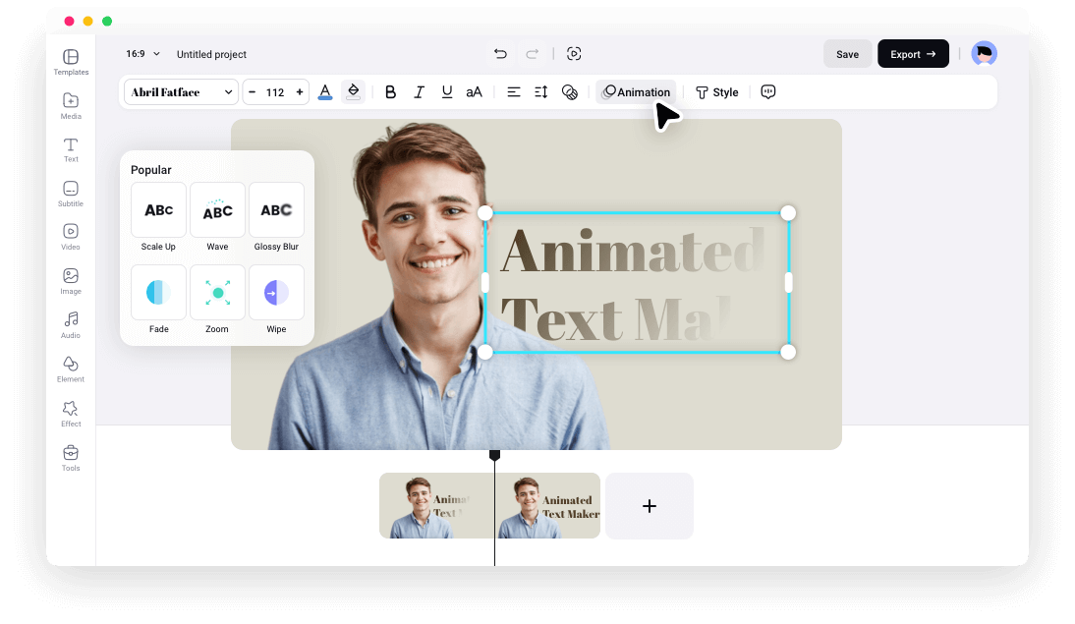Image resolution: width=1075 pixels, height=624 pixels.
Task: Open the Abril Fatface font dropdown
Action: [x=181, y=91]
